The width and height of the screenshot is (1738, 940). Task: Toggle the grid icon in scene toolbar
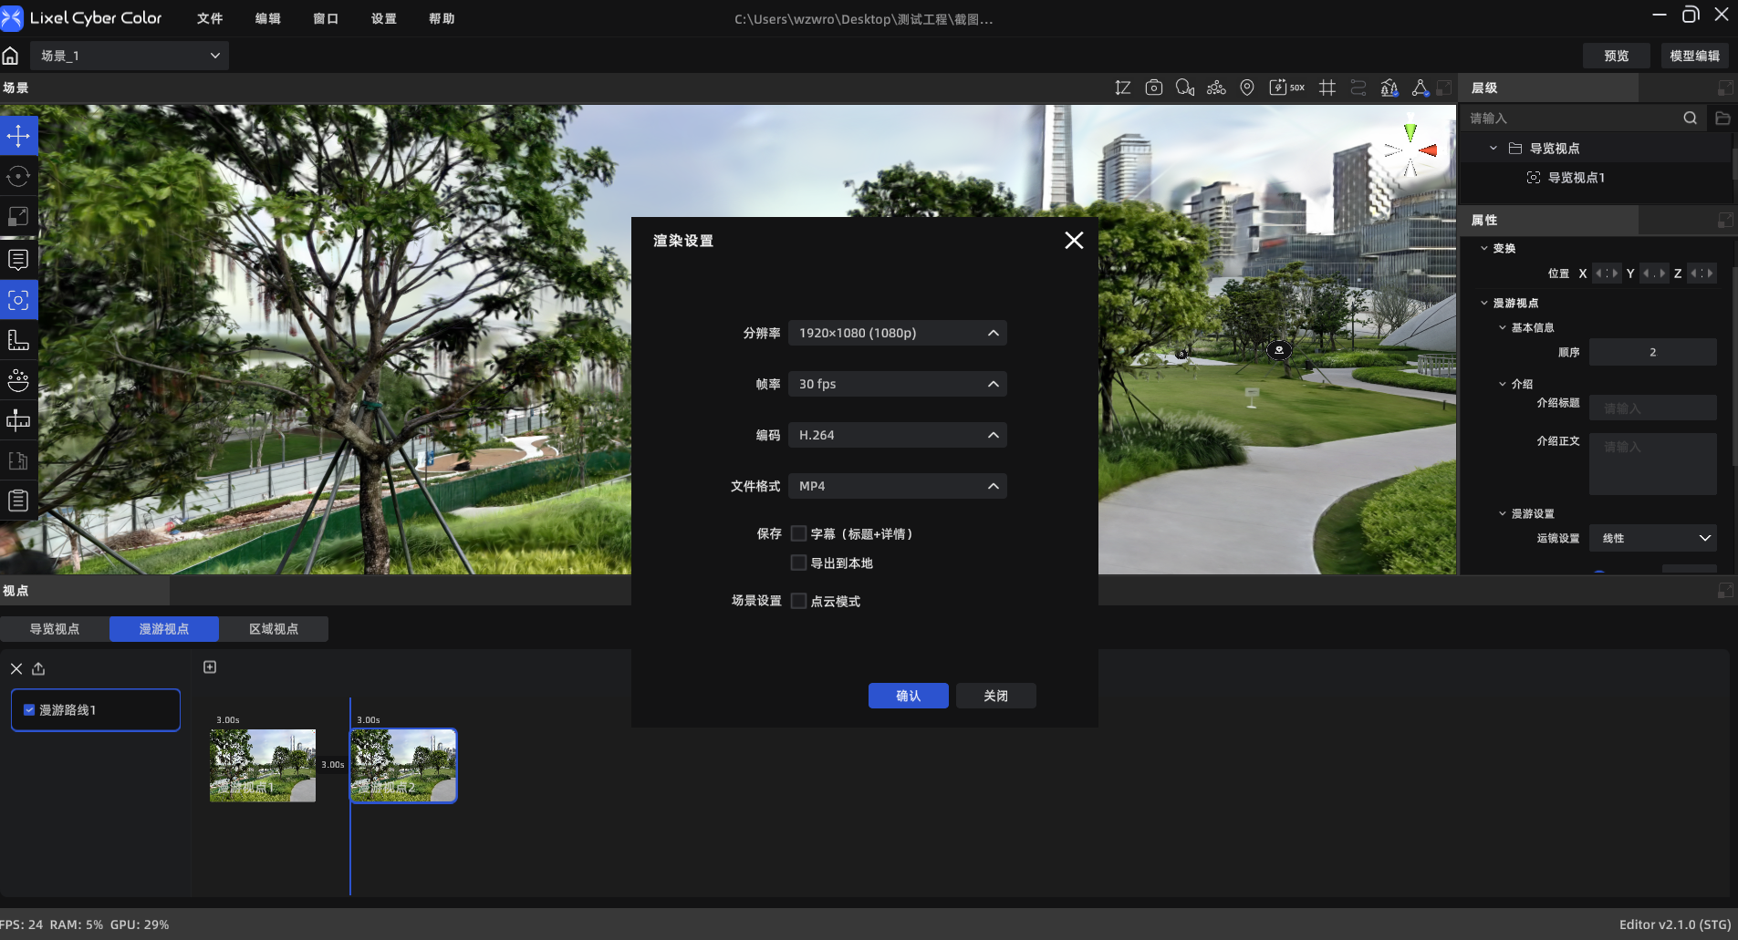pos(1327,88)
